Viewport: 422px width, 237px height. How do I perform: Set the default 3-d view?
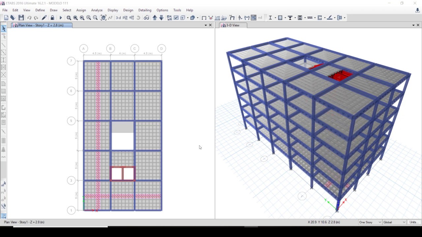(x=118, y=18)
